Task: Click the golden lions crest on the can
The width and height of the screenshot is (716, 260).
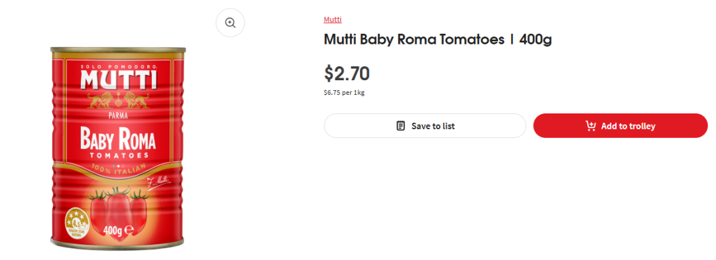Action: 118,101
